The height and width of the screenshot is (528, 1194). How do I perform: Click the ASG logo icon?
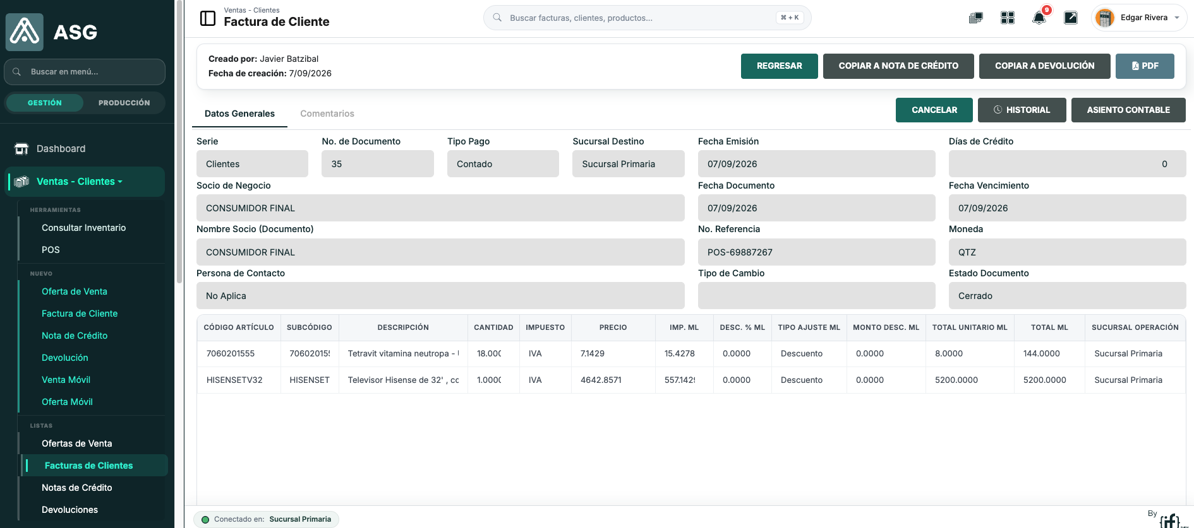(25, 32)
